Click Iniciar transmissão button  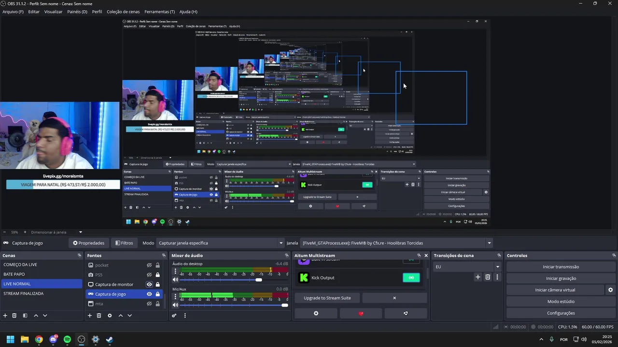click(561, 267)
